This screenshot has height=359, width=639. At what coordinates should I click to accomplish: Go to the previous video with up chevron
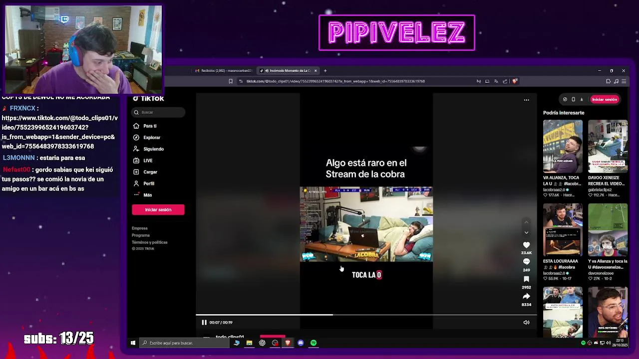coord(526,222)
